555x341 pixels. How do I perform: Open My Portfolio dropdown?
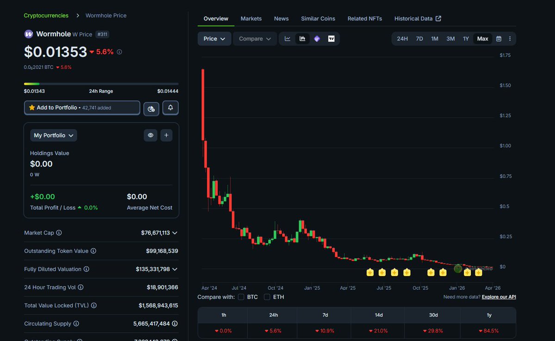[54, 135]
